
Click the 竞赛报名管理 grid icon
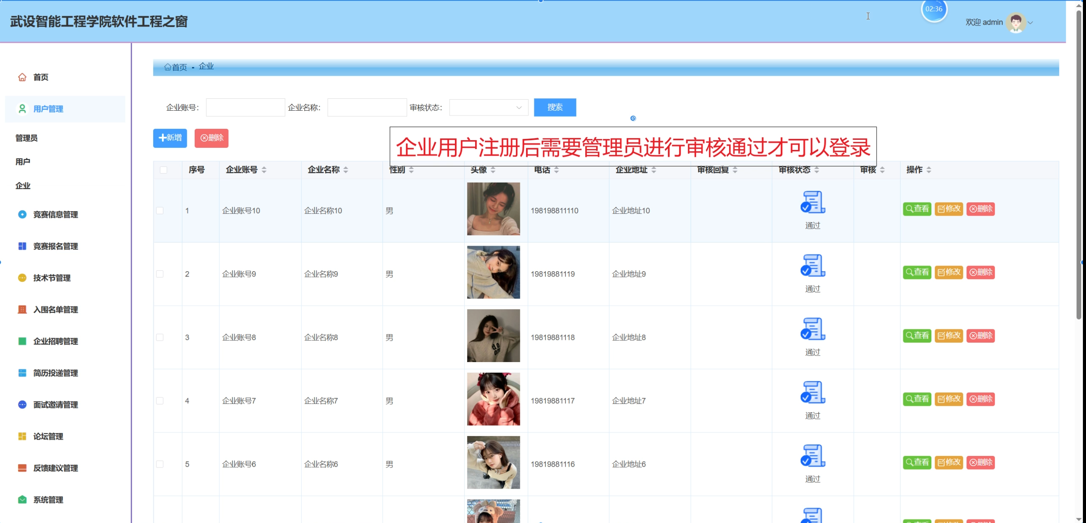pyautogui.click(x=22, y=246)
